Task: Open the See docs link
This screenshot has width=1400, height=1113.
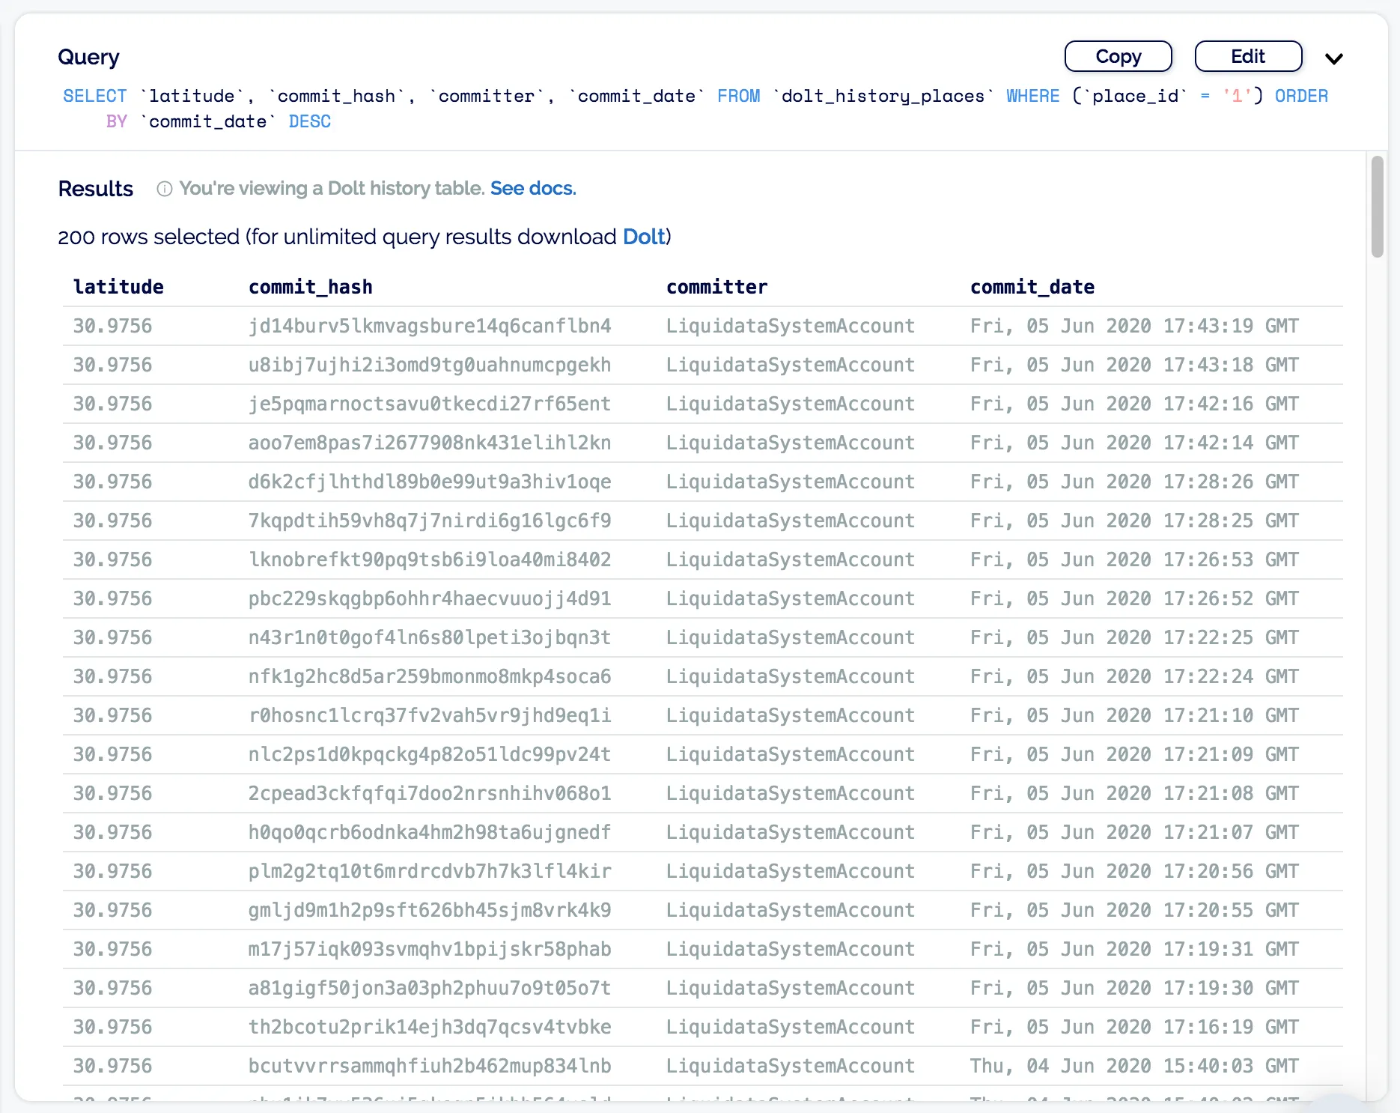Action: 532,189
